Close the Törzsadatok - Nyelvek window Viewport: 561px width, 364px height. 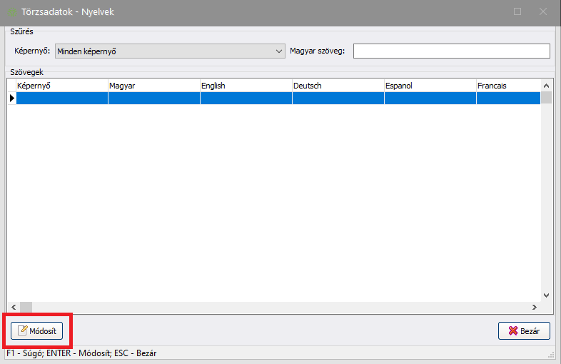[544, 12]
